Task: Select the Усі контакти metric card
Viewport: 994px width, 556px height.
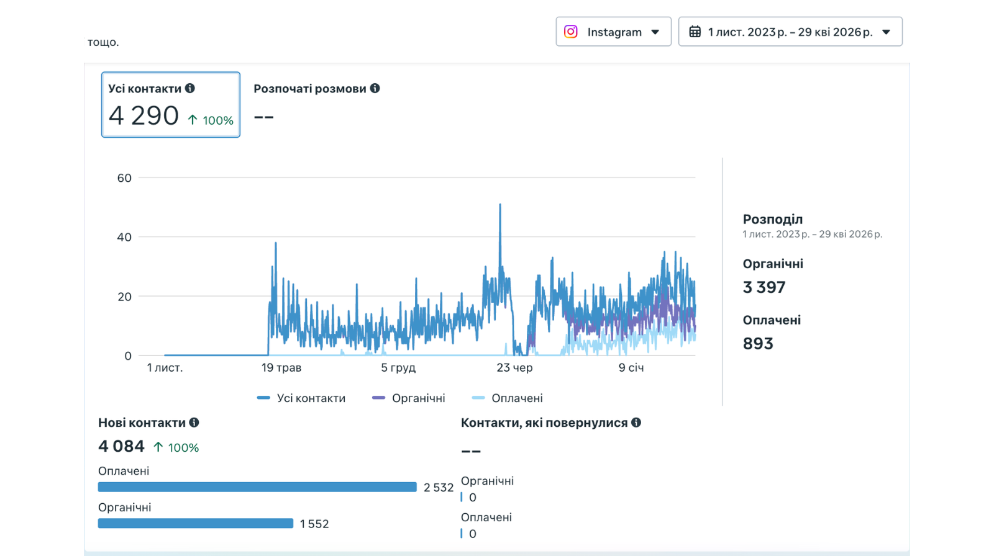Action: point(171,104)
